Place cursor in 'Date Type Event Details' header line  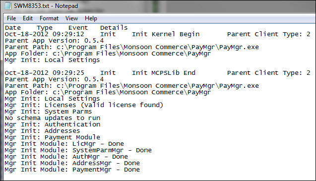pyautogui.click(x=66, y=28)
